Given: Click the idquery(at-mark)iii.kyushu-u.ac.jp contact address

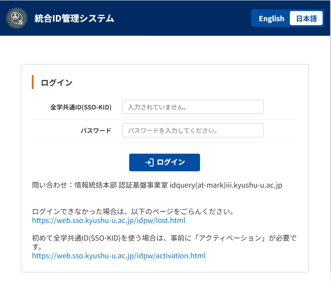Looking at the screenshot, I should 226,185.
